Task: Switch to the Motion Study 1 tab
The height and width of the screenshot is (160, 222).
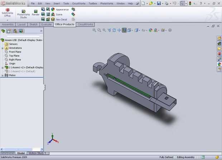Action: (x=37, y=153)
